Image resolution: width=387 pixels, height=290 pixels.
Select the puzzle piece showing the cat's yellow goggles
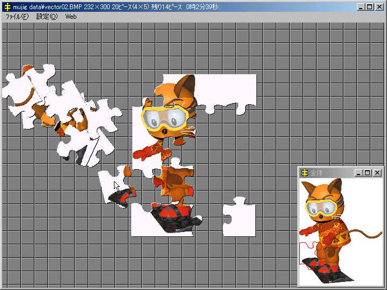click(x=164, y=118)
